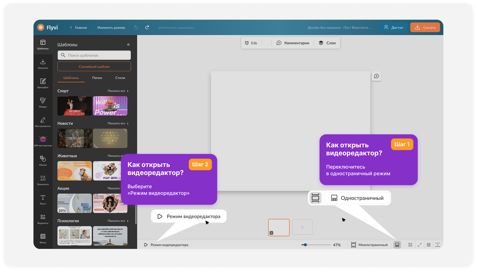Click the zoom slider handle
The image size is (477, 271).
(x=305, y=245)
